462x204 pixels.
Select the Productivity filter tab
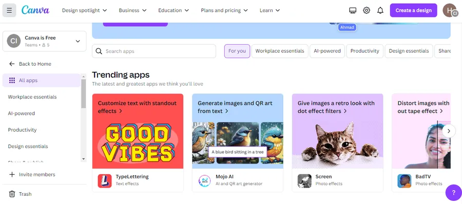365,51
